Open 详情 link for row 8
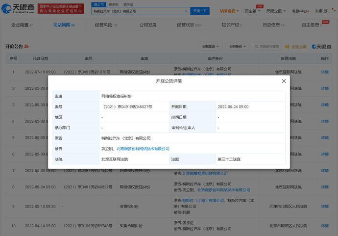 point(325,187)
